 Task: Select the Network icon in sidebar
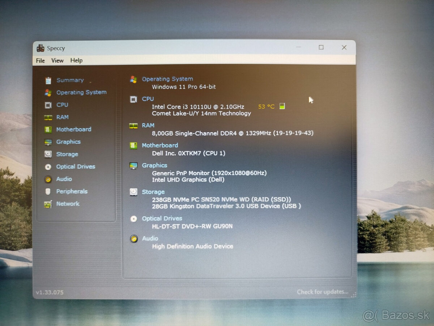pos(48,204)
